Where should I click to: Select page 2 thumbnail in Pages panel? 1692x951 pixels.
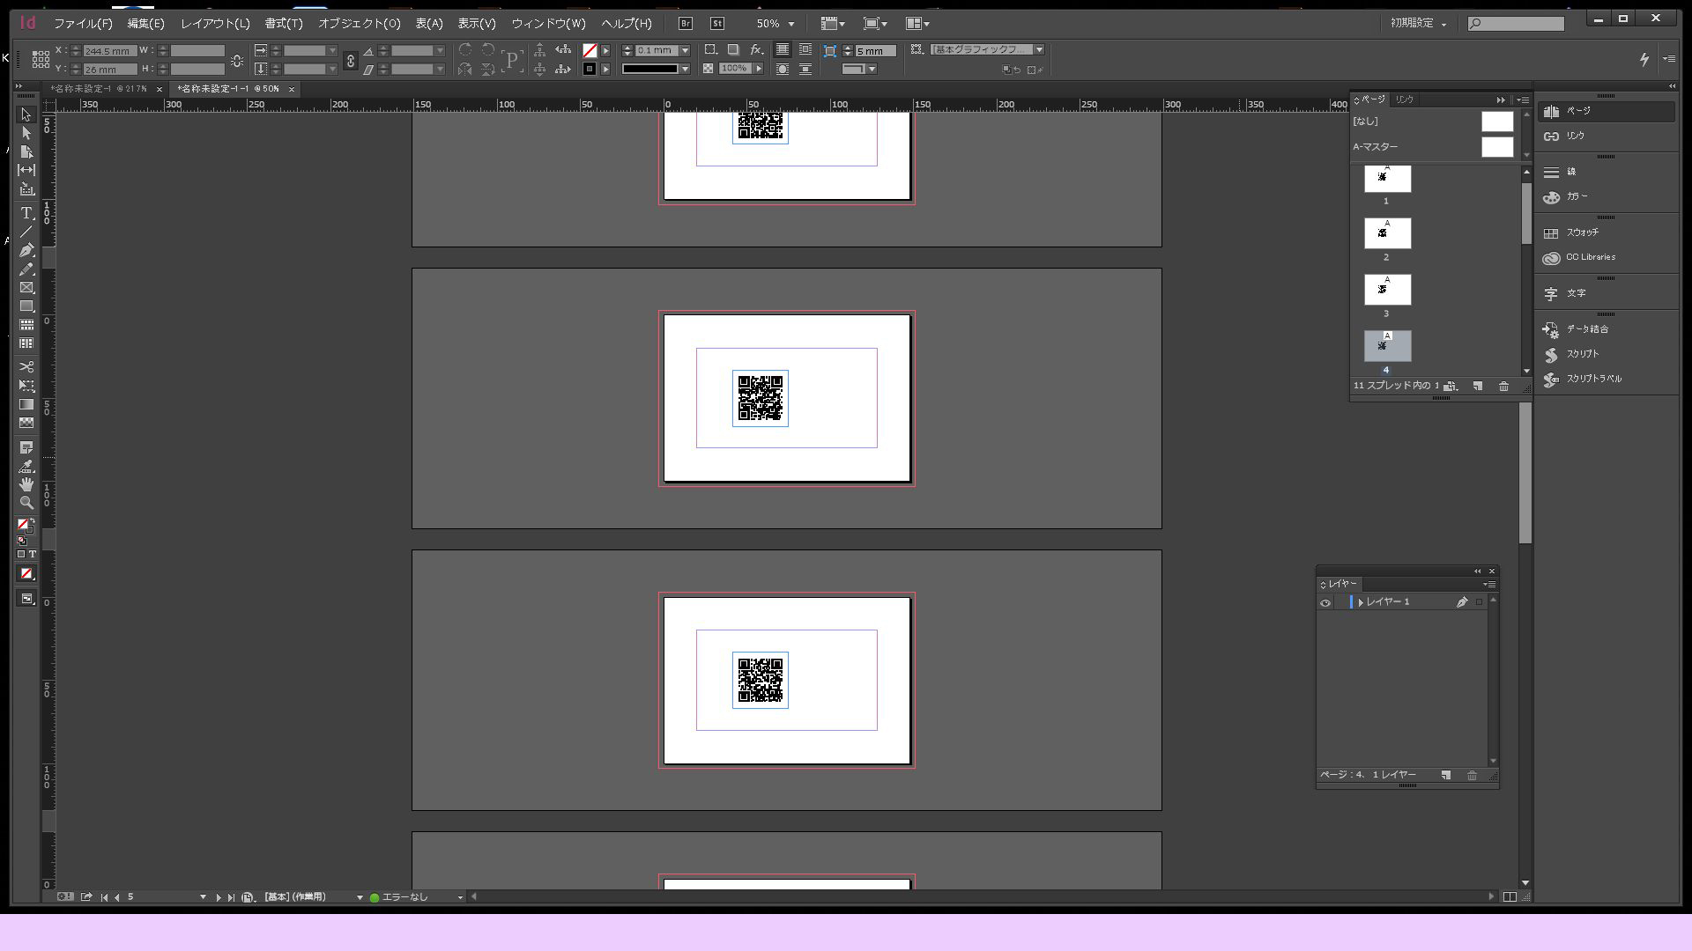[x=1387, y=233]
